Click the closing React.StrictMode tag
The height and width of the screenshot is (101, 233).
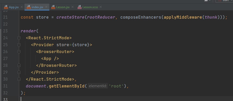click(50, 79)
